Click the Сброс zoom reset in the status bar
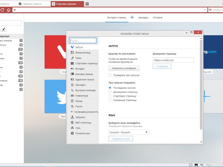The height and width of the screenshot is (167, 223). [x=209, y=165]
